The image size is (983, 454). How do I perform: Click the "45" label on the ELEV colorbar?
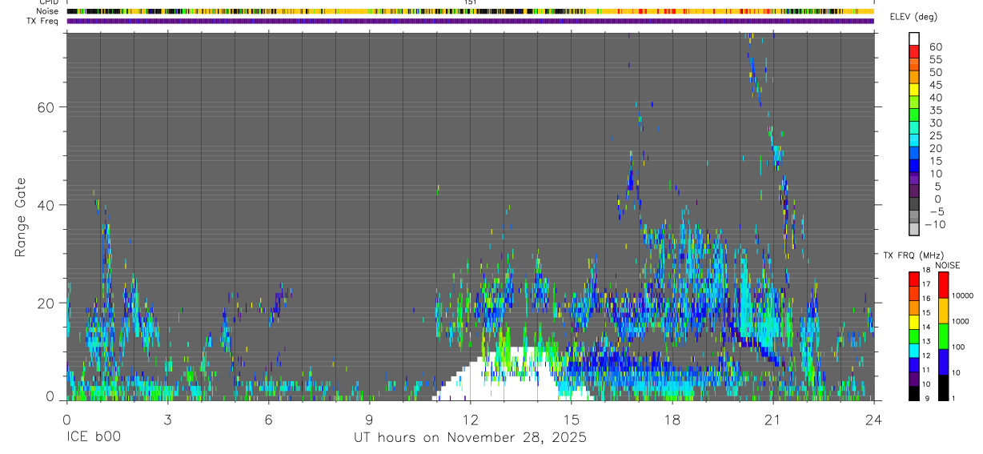(x=935, y=85)
